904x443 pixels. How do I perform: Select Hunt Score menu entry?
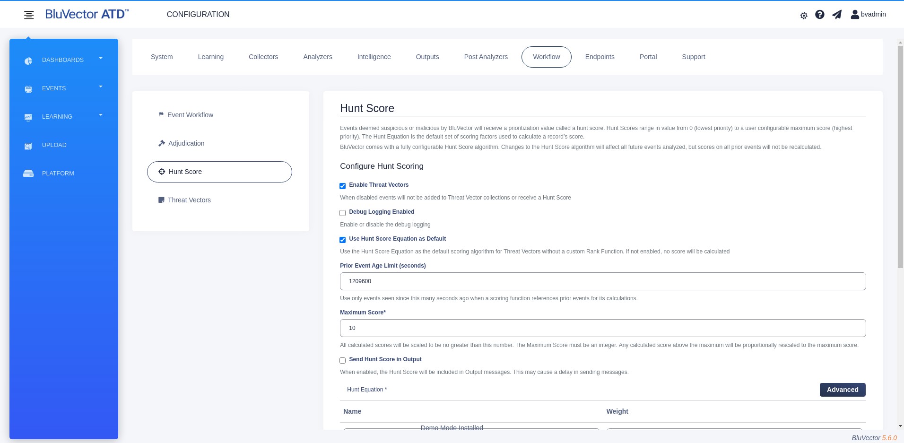tap(219, 172)
